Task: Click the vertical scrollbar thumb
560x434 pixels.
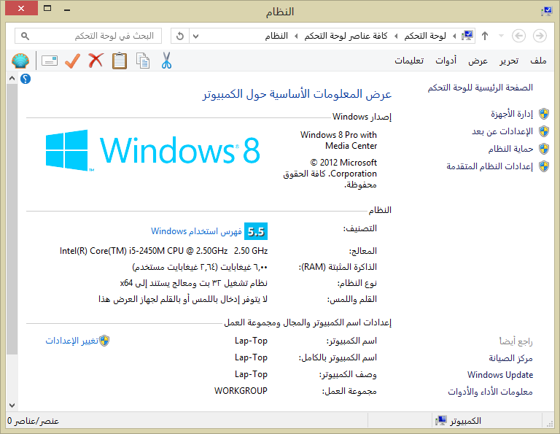Action: 12,219
